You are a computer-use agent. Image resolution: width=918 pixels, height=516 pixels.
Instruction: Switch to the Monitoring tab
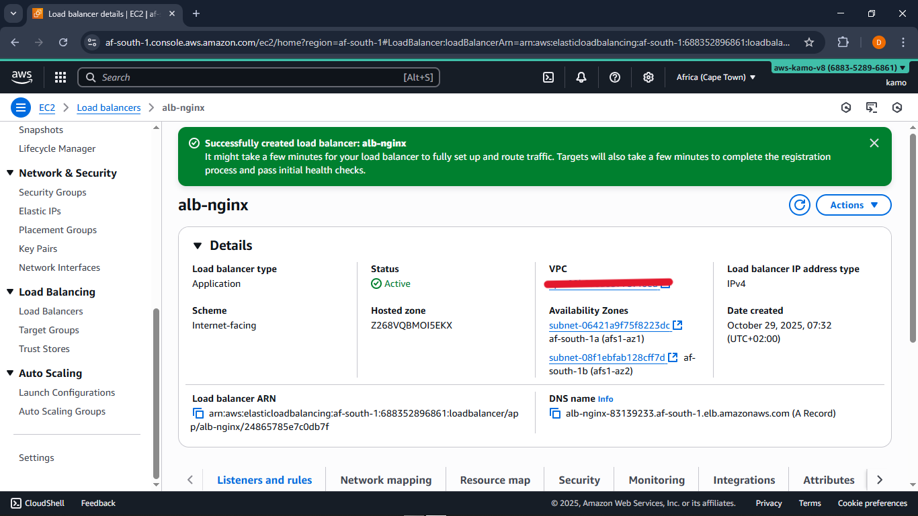(657, 480)
